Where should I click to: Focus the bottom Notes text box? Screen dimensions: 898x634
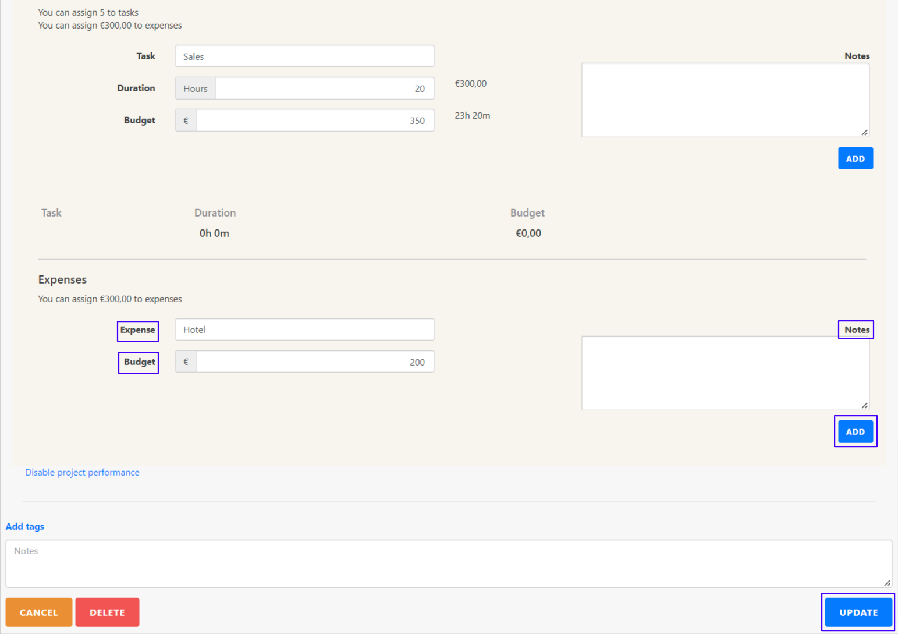coord(448,563)
